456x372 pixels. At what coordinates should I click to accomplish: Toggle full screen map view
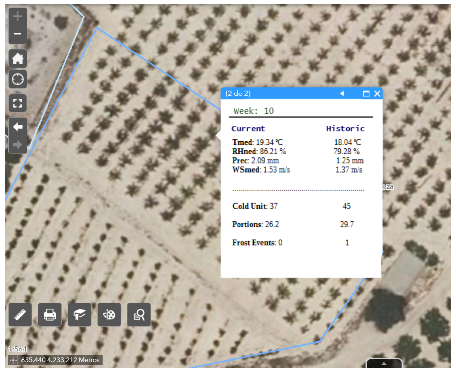point(18,103)
